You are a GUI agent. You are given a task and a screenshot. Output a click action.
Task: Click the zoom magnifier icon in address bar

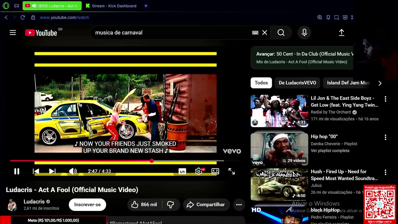click(x=320, y=17)
